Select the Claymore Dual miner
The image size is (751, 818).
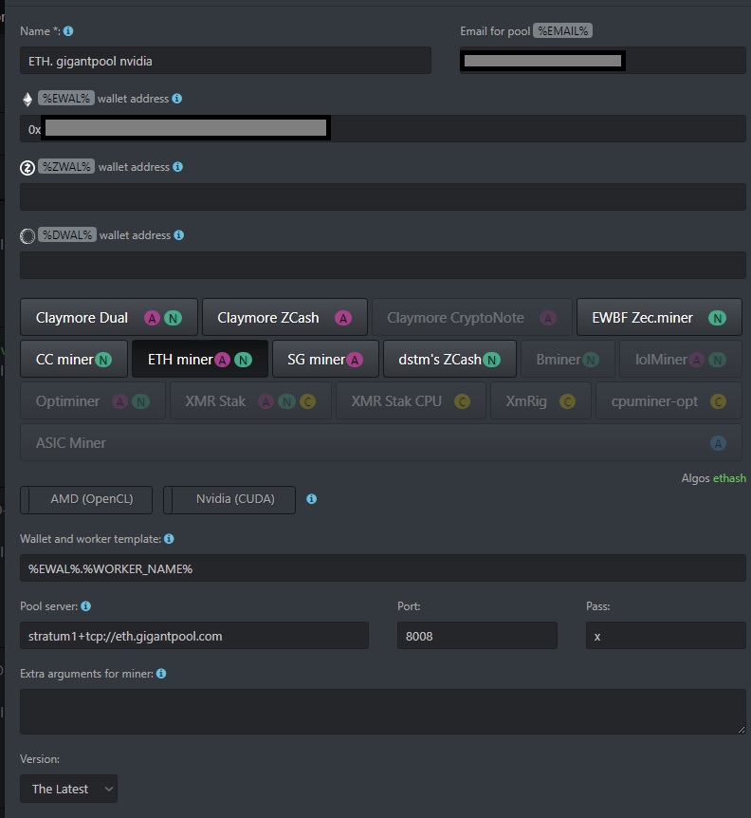pyautogui.click(x=108, y=318)
